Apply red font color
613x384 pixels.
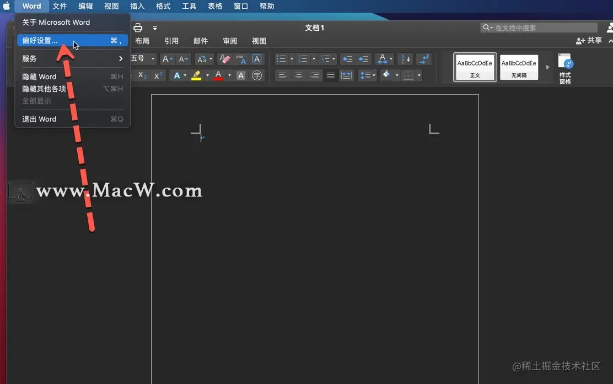tap(218, 75)
